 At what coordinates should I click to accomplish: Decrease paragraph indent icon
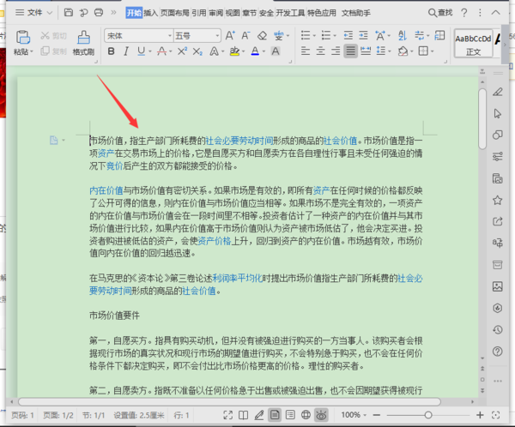[x=348, y=35]
